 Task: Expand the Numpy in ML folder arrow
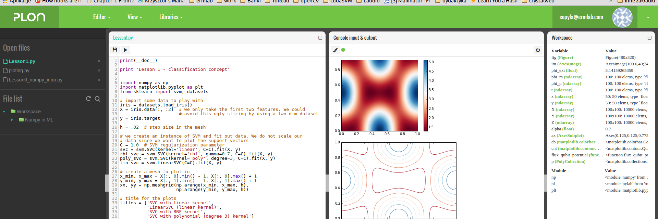point(12,120)
